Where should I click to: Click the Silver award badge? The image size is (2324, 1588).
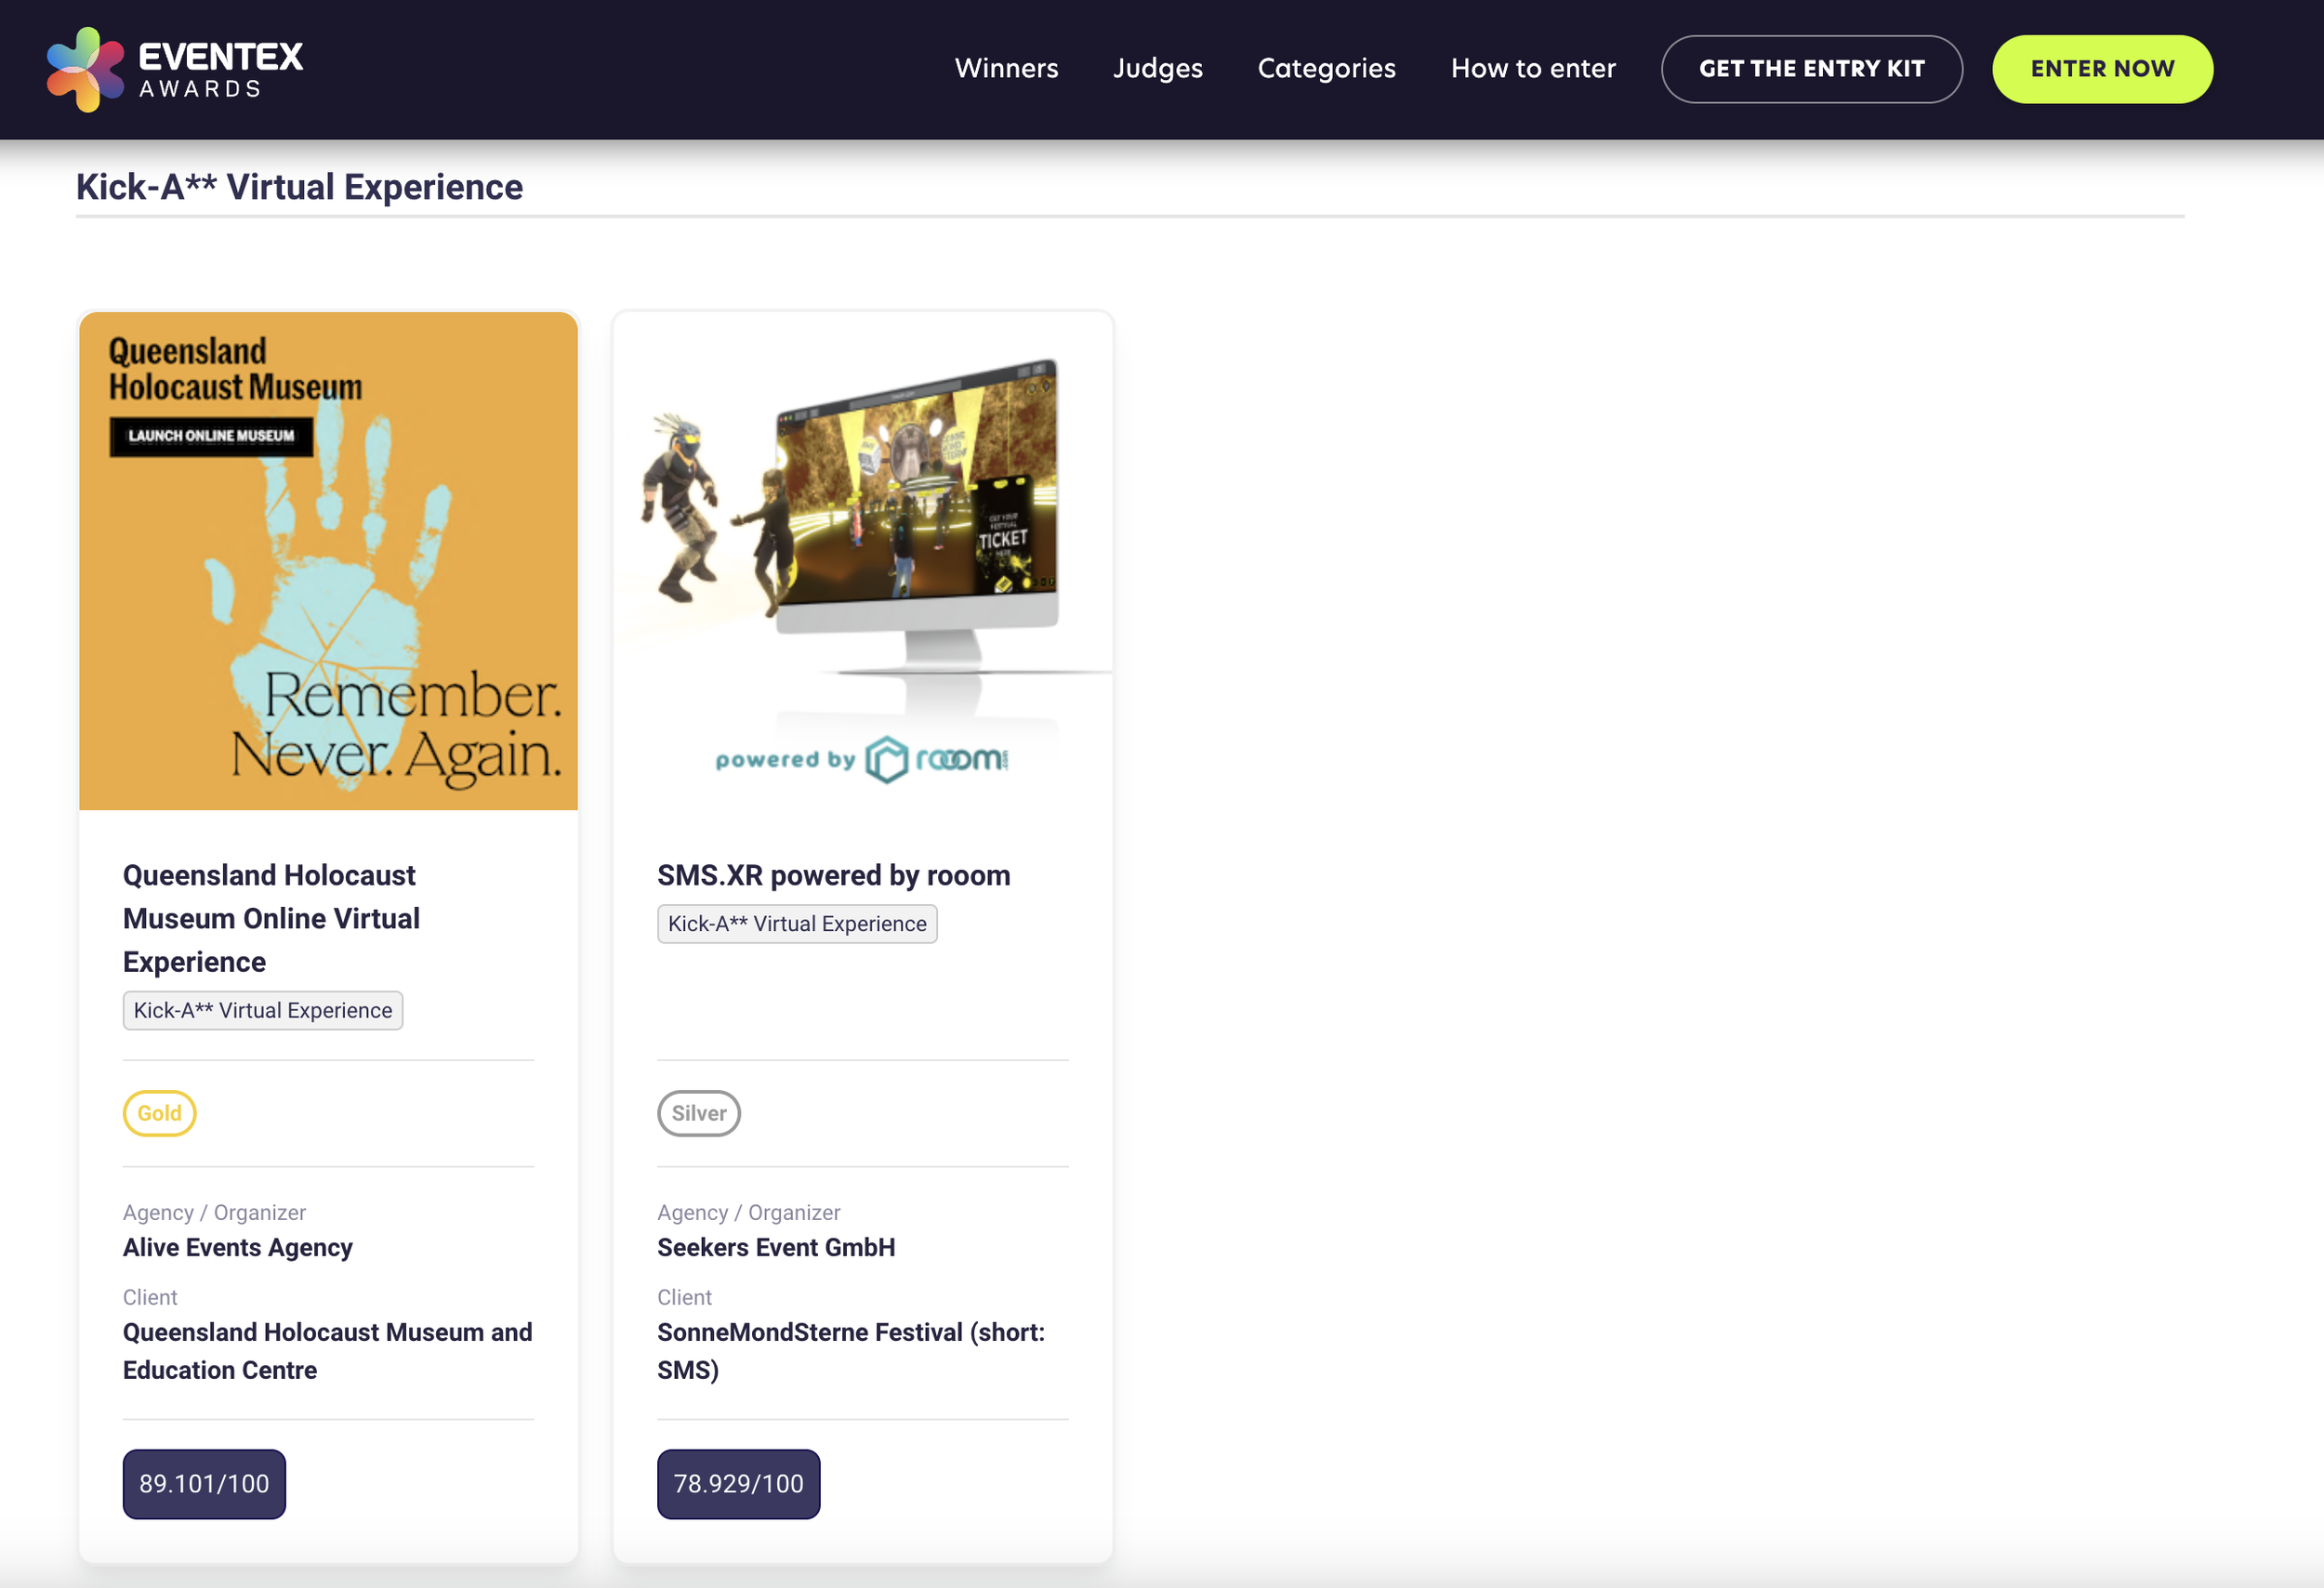(x=698, y=1112)
